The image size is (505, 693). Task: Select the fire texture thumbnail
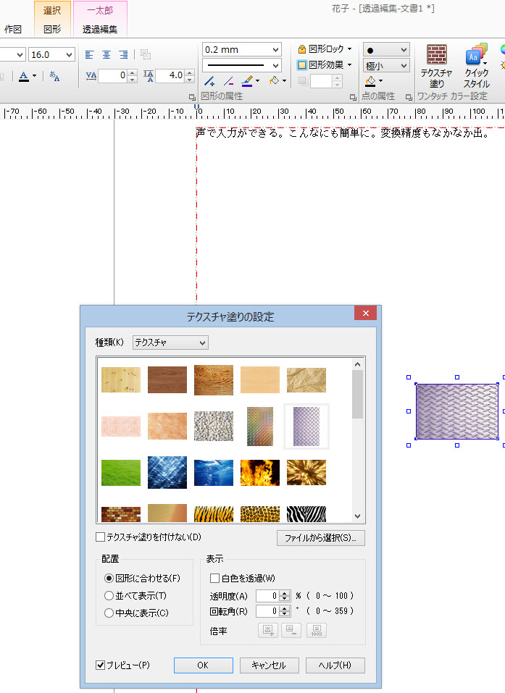tap(260, 472)
